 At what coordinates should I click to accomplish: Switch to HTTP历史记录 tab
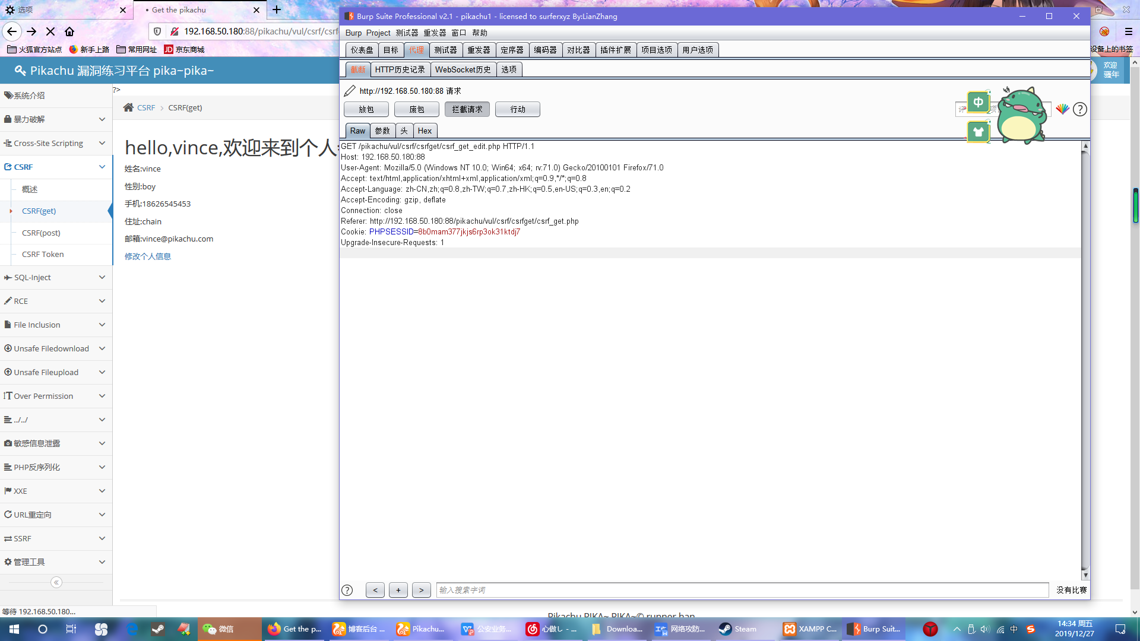click(x=400, y=69)
